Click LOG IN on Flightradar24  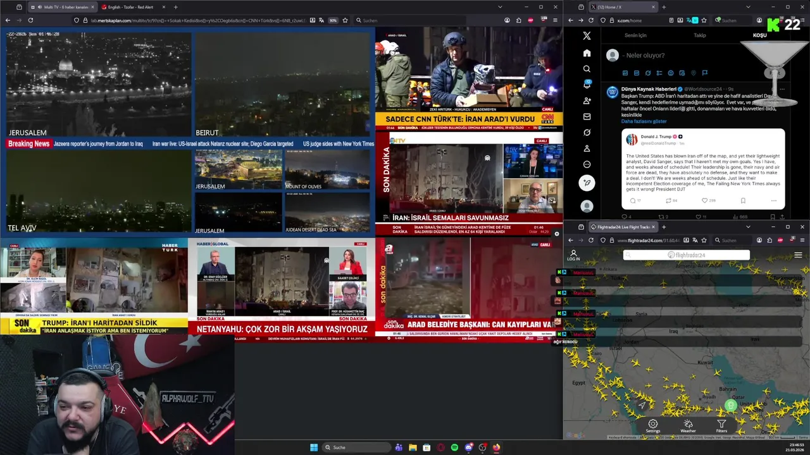573,255
